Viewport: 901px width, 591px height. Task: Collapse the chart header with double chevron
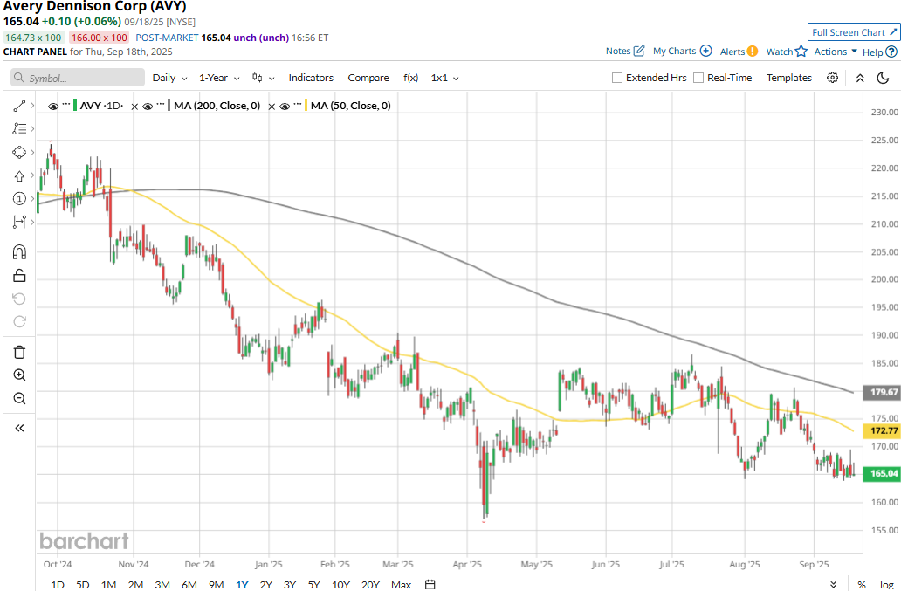pos(860,78)
